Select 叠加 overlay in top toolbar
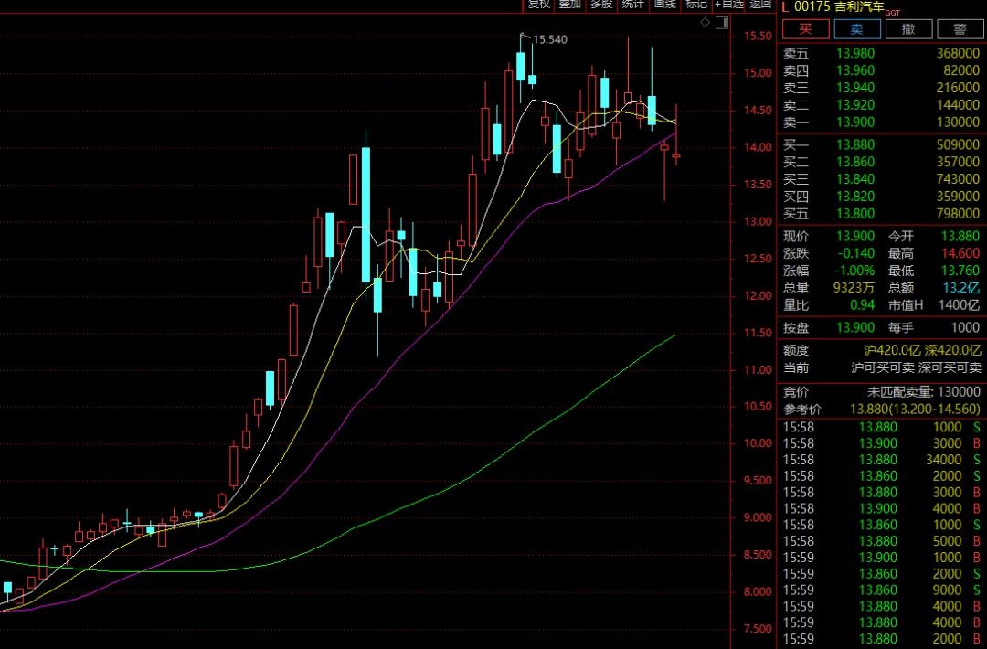This screenshot has width=987, height=649. 569,5
